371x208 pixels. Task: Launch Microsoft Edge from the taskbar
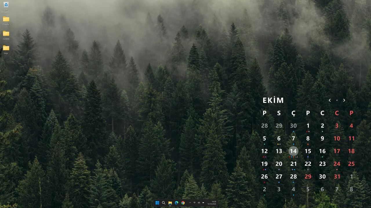click(177, 203)
